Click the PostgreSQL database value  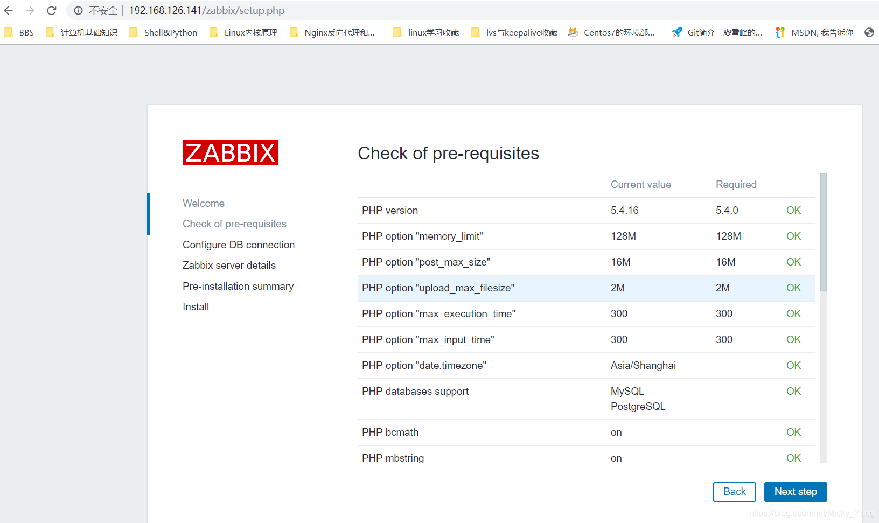click(638, 407)
